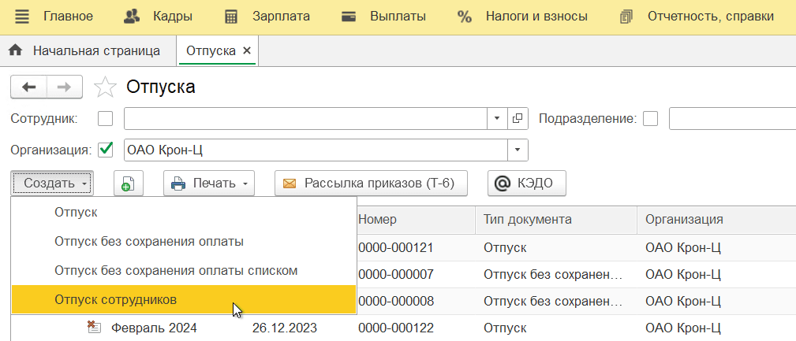Uncheck the Организация filter checkbox
This screenshot has width=796, height=341.
[x=106, y=150]
